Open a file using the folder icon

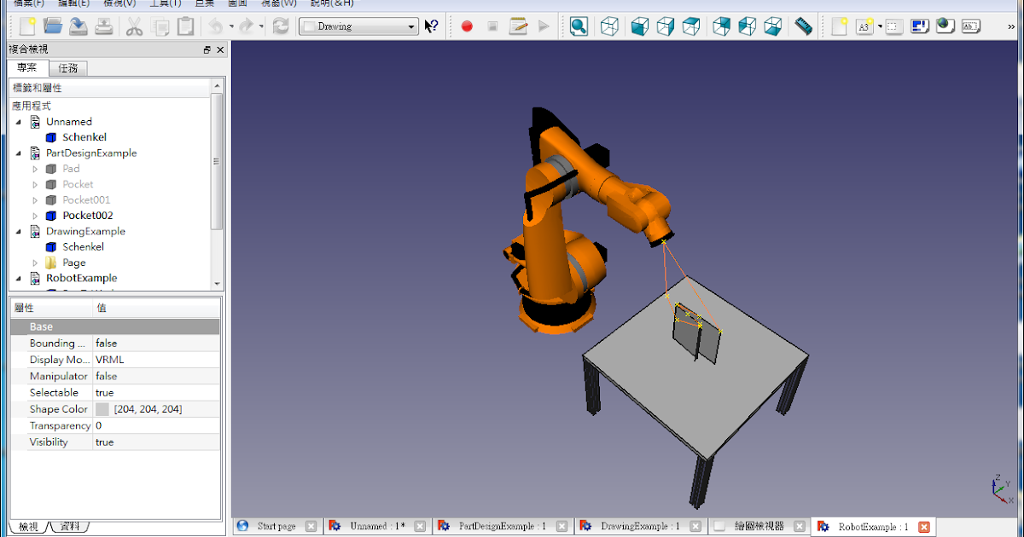tap(53, 26)
